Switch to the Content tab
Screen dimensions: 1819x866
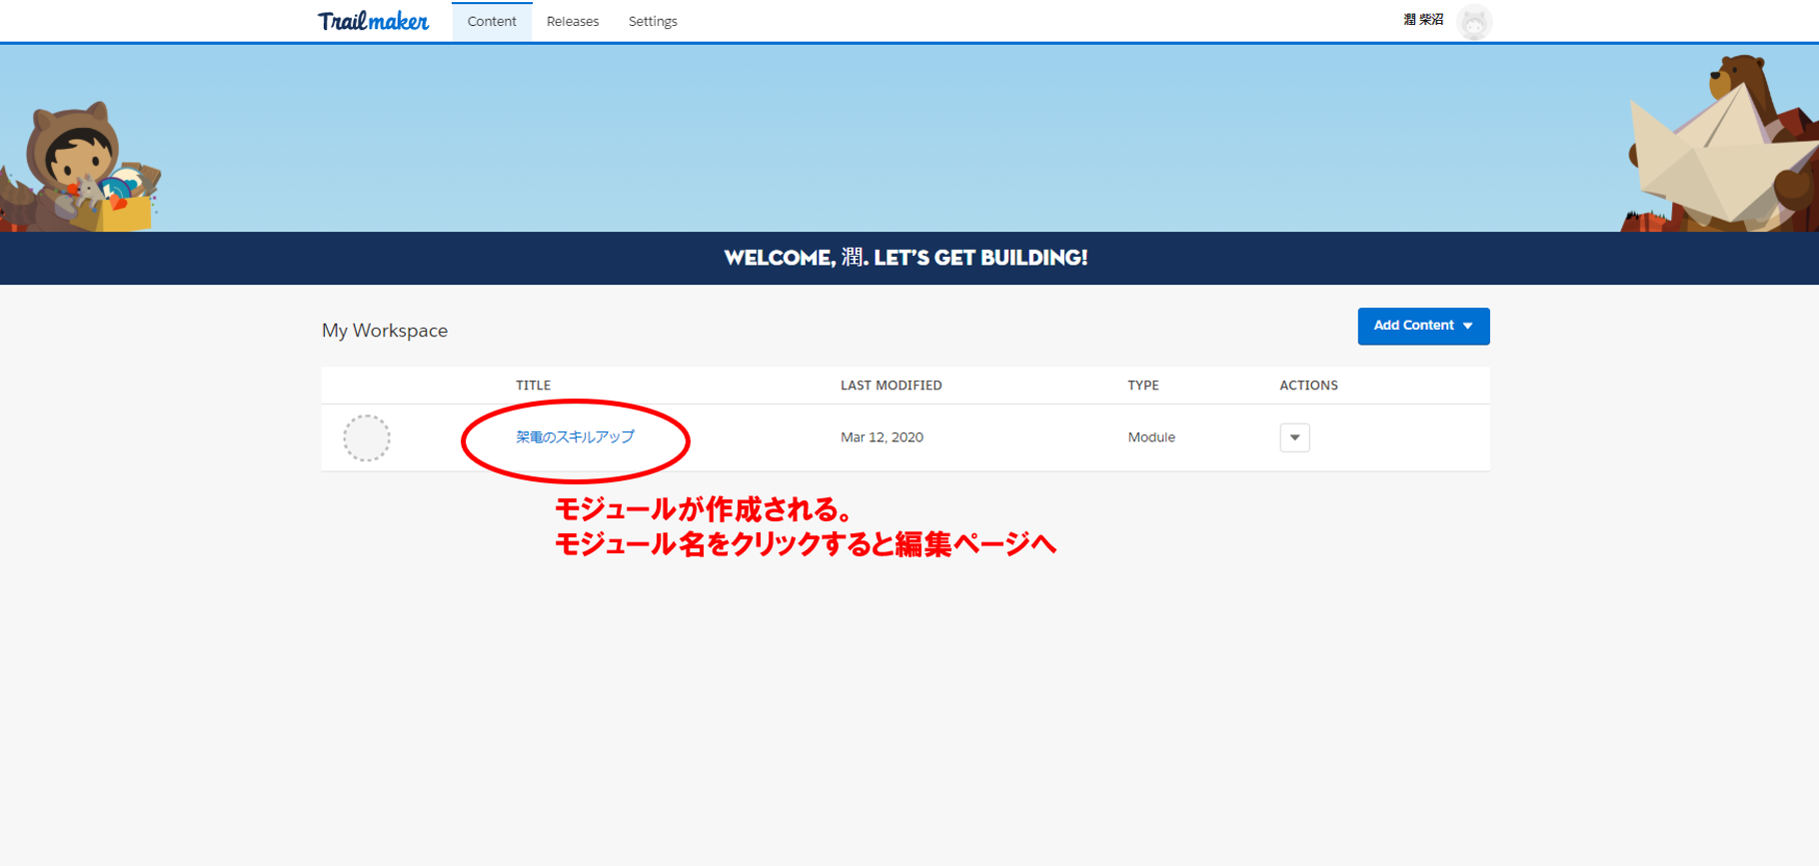492,21
